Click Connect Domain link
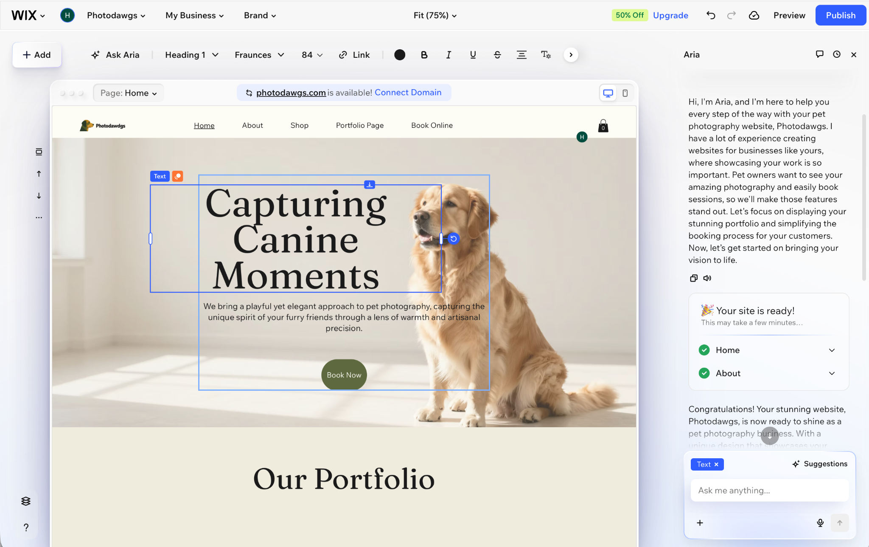This screenshot has width=869, height=547. click(408, 93)
